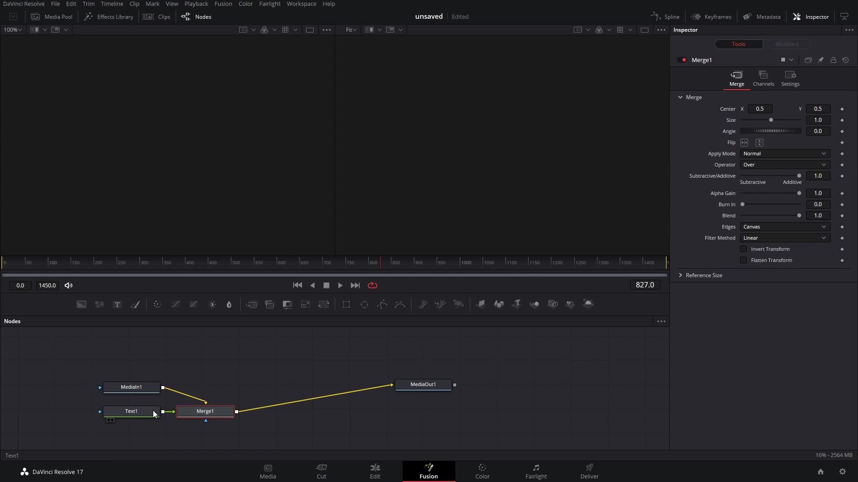This screenshot has width=858, height=482.
Task: Click the Brightness Contrast tool icon
Action: tap(212, 304)
